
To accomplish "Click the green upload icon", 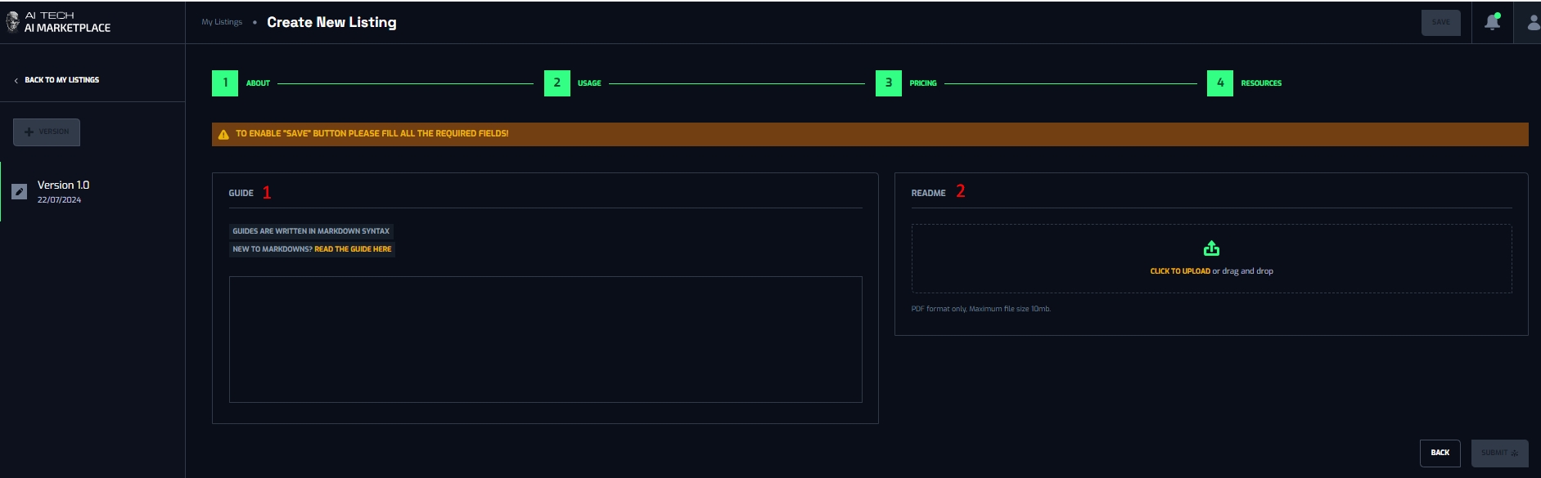I will [1211, 248].
